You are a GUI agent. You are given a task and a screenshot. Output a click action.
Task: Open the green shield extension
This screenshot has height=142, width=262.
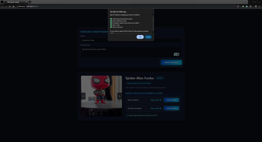tap(243, 6)
